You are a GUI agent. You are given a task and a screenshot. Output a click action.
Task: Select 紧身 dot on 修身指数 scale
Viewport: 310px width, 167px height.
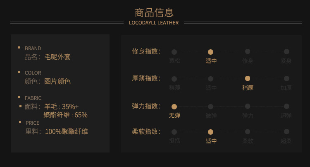coord(286,52)
